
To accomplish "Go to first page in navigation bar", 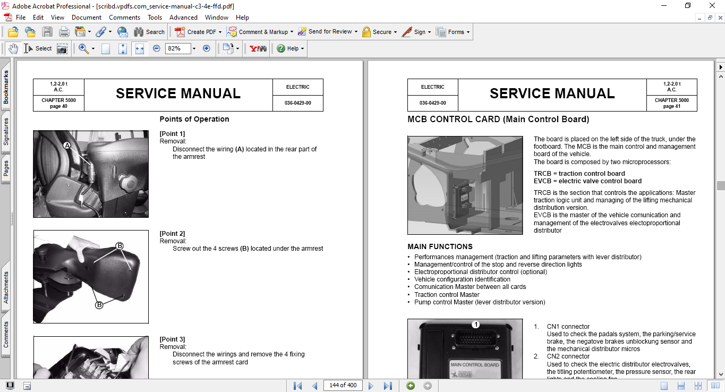I will [x=297, y=386].
